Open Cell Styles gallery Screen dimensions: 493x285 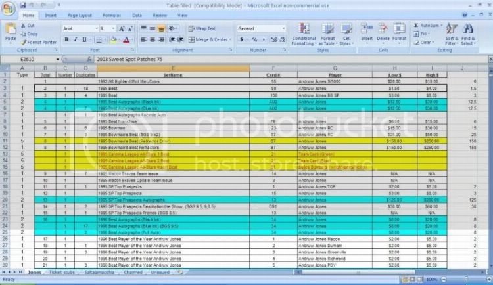click(346, 34)
